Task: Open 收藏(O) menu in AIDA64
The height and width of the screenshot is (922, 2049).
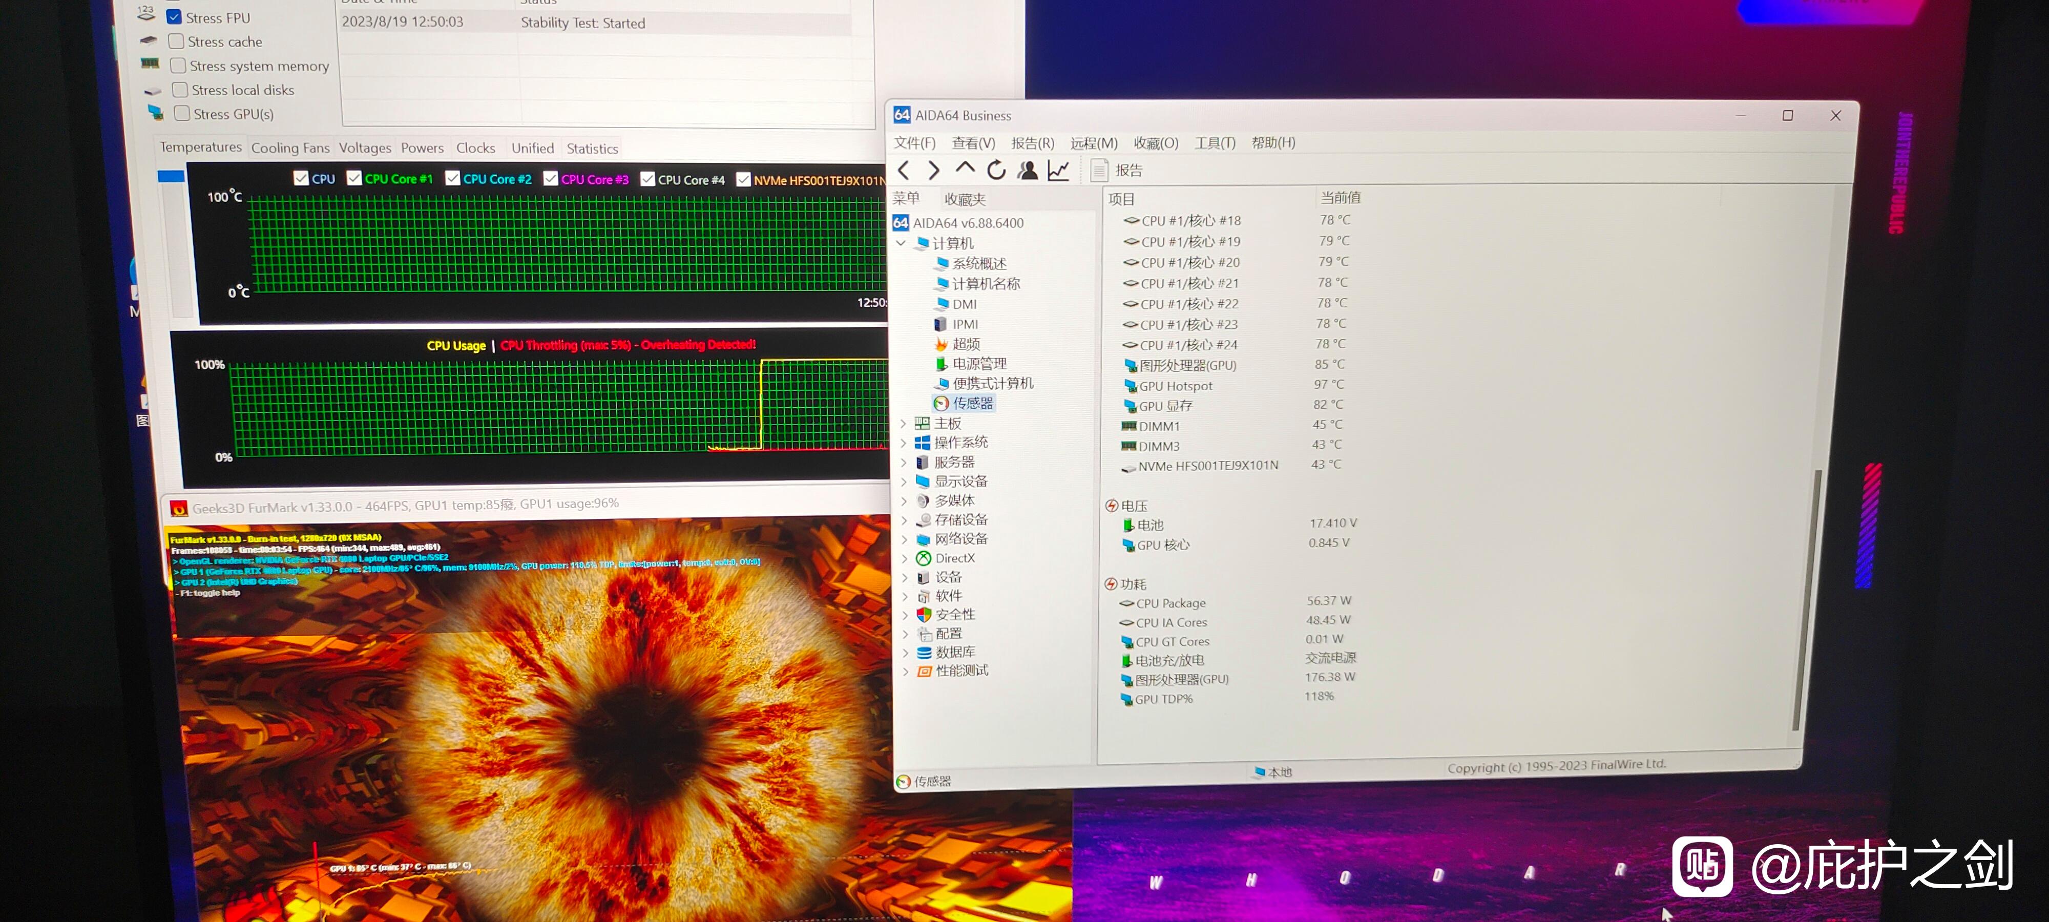Action: (1156, 143)
